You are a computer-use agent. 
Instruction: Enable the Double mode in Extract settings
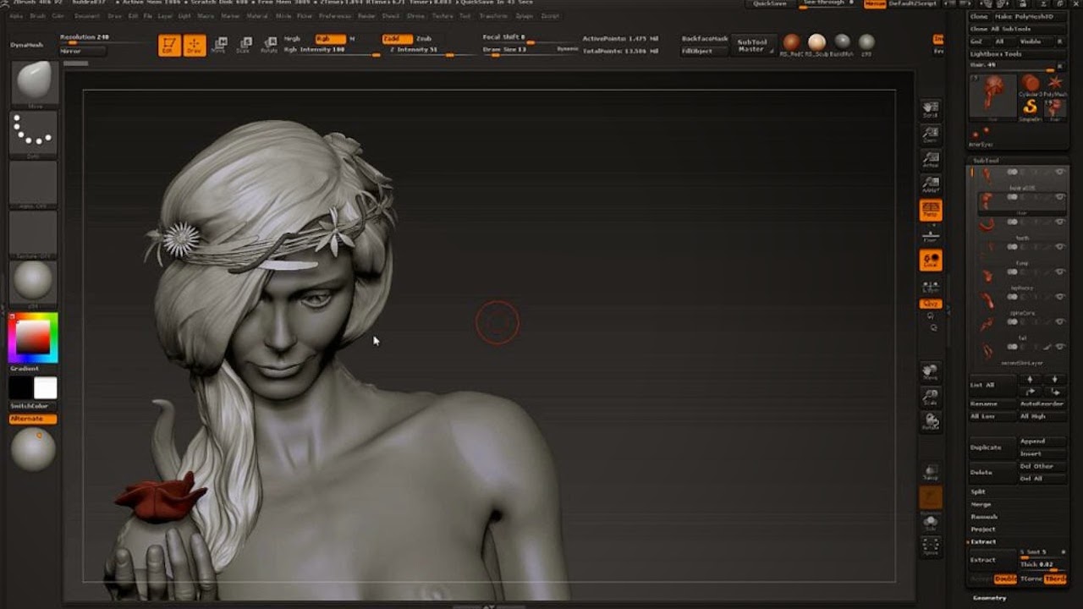(x=1004, y=579)
